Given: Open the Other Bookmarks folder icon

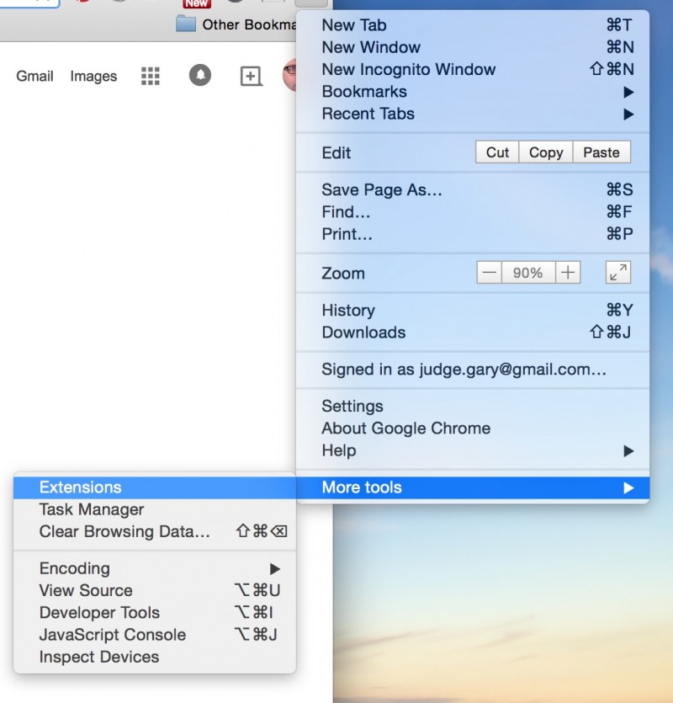Looking at the screenshot, I should tap(186, 24).
